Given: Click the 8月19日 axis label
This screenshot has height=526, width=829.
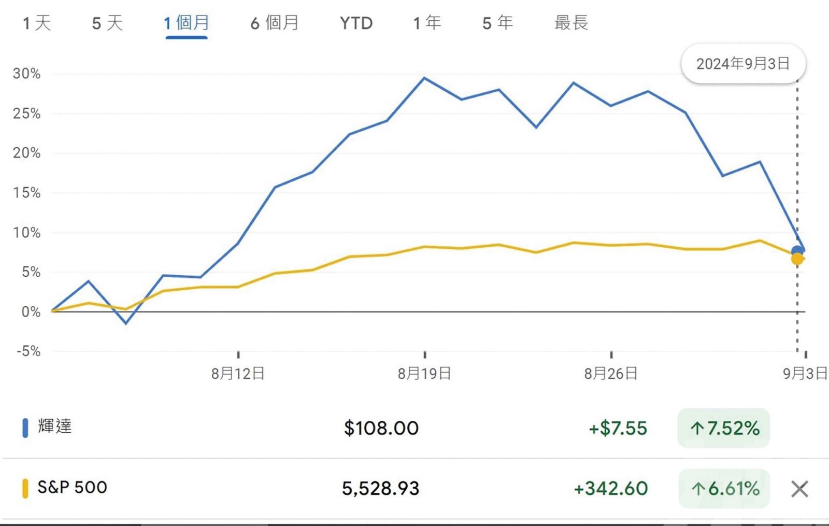Looking at the screenshot, I should (424, 374).
